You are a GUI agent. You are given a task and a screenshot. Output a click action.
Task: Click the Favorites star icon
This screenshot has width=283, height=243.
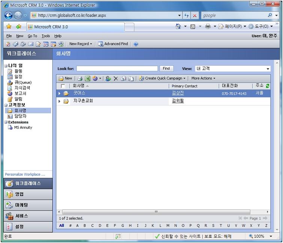(9, 27)
